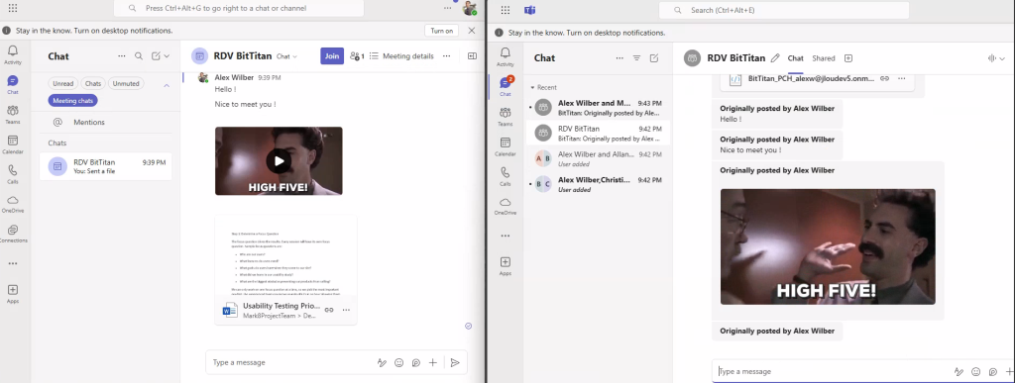Open OneDrive in left Teams window sidebar
This screenshot has width=1015, height=383.
(x=13, y=204)
